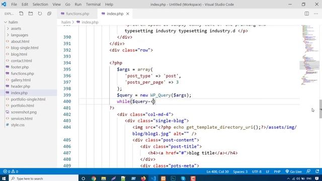
Task: Close the index.php tab
Action: click(x=127, y=14)
